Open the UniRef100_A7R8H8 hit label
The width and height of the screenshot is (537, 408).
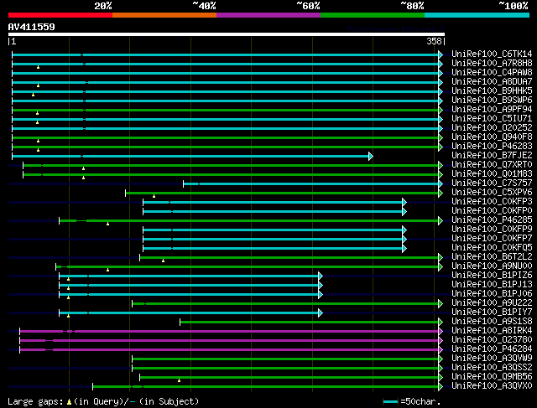click(492, 64)
